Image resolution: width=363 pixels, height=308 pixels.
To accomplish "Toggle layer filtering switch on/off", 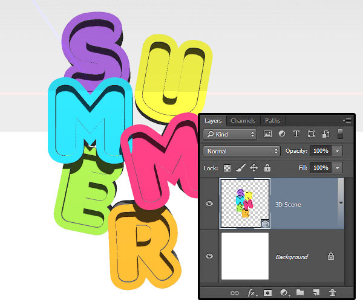I will [x=340, y=134].
